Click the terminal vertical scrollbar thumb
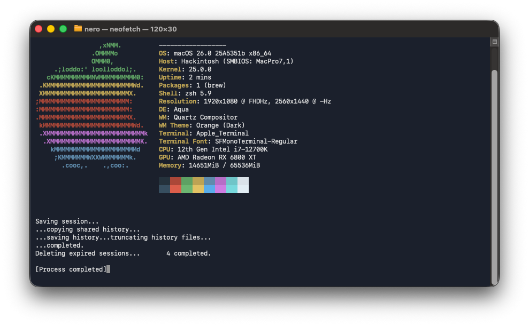Image resolution: width=529 pixels, height=326 pixels. click(495, 177)
